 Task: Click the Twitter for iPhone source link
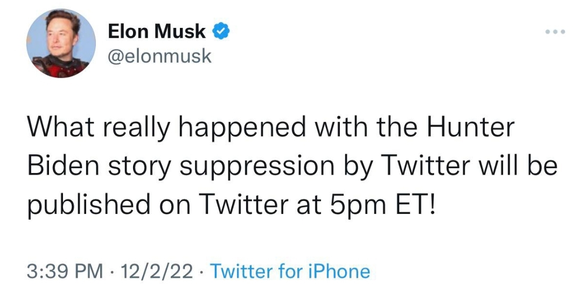point(290,271)
